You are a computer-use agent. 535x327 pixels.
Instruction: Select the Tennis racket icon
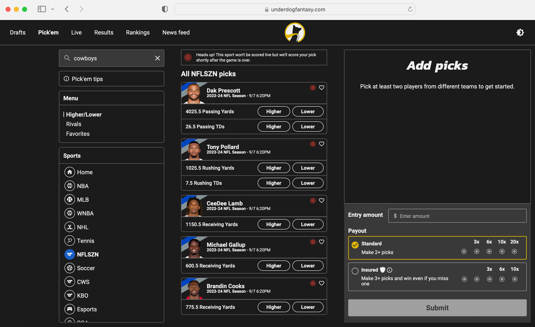pos(69,241)
